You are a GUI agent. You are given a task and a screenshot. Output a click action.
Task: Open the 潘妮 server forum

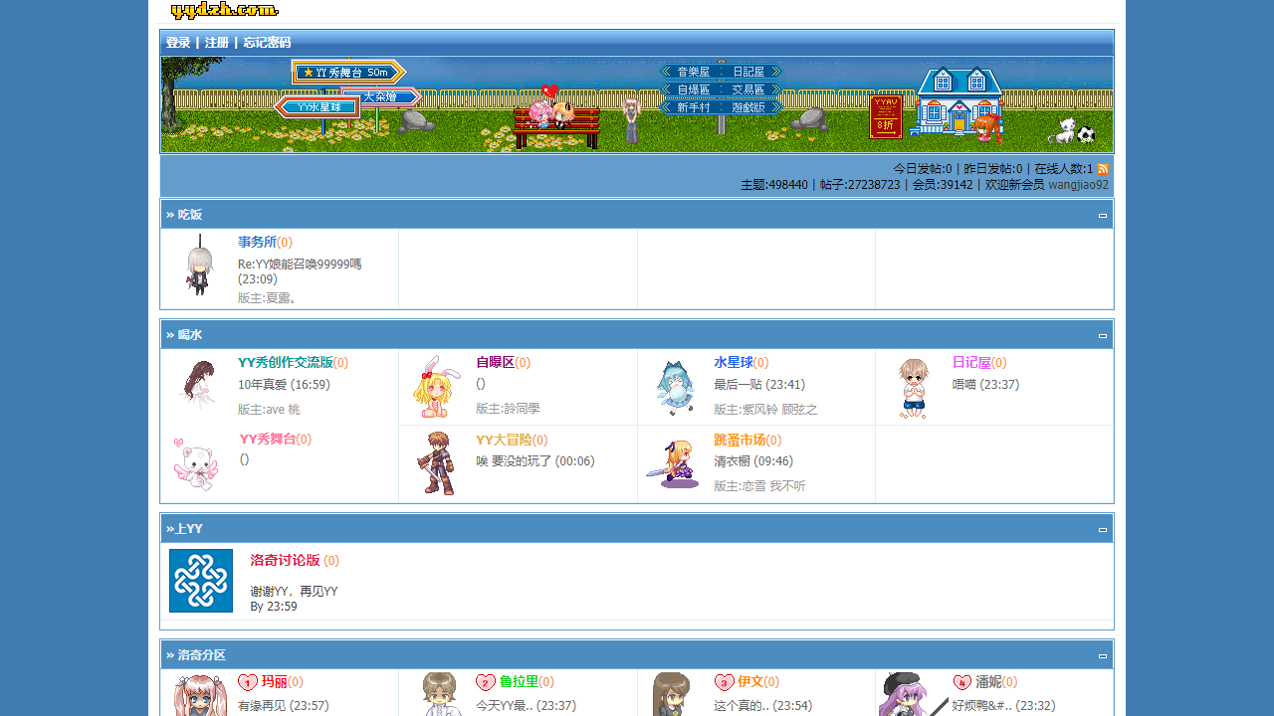pyautogui.click(x=988, y=682)
